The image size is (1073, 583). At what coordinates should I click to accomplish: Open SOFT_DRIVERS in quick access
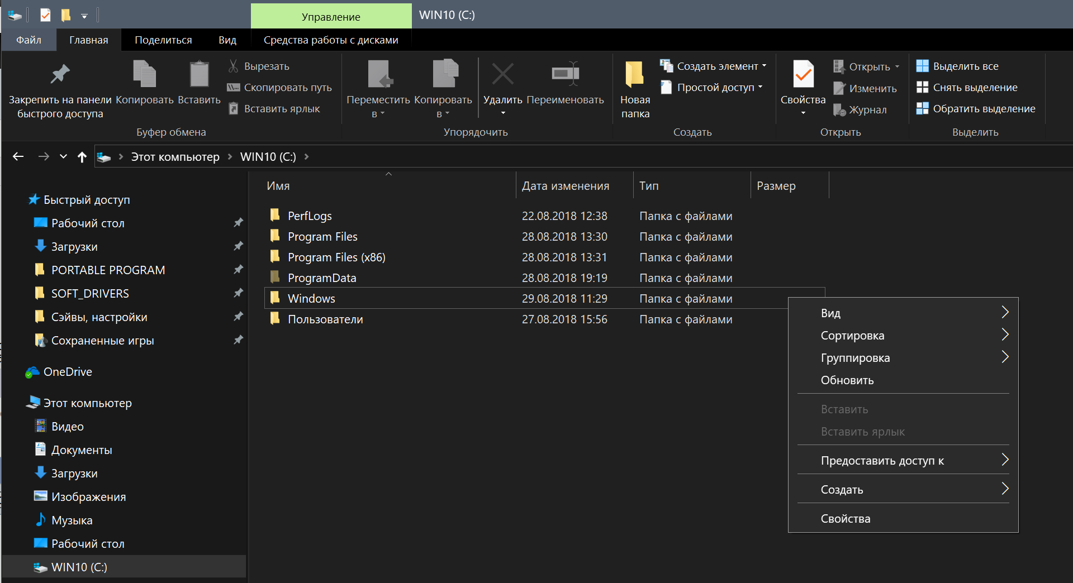click(x=90, y=294)
